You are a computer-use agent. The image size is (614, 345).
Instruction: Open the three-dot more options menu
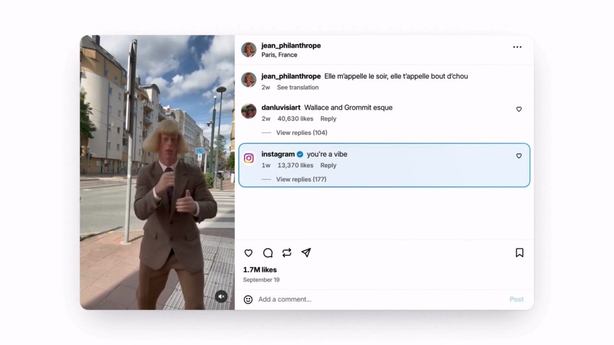pos(517,47)
